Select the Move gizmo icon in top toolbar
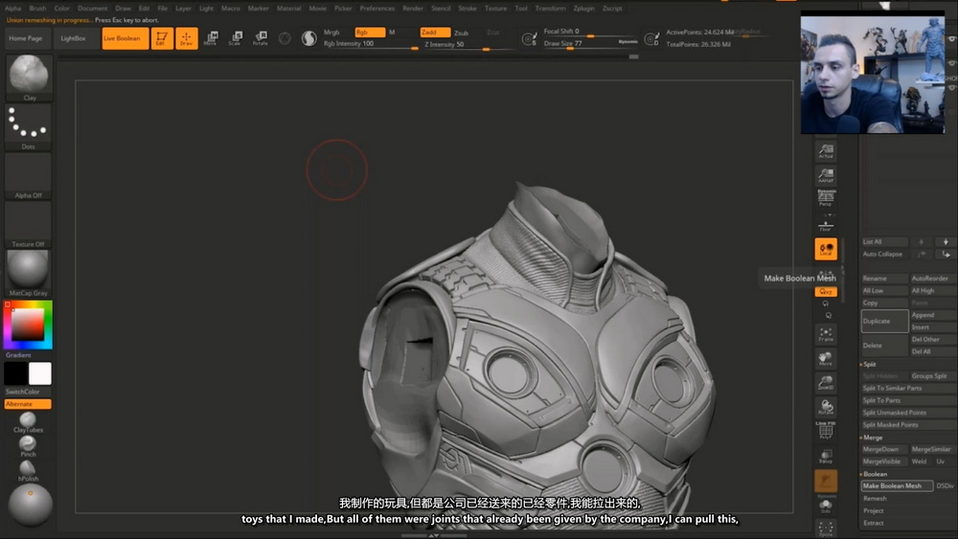Viewport: 958px width, 539px height. click(211, 38)
